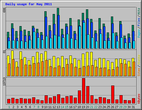Click the green Hits bar for day 10
This screenshot has width=142, height=110.
click(45, 14)
